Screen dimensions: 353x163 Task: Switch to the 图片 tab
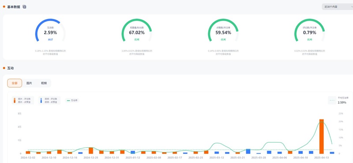[29, 83]
